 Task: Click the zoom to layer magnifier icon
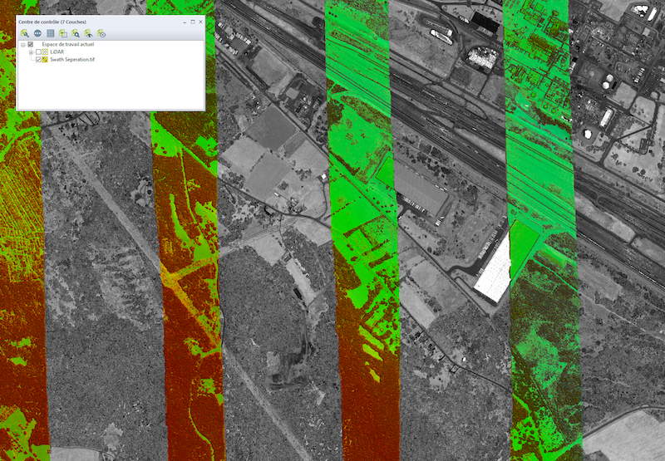76,33
